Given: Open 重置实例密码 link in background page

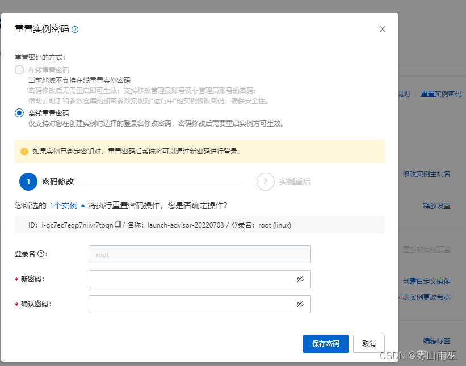Looking at the screenshot, I should tap(441, 94).
